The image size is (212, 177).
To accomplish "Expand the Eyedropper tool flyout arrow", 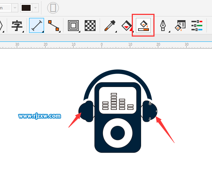I will click(116, 32).
